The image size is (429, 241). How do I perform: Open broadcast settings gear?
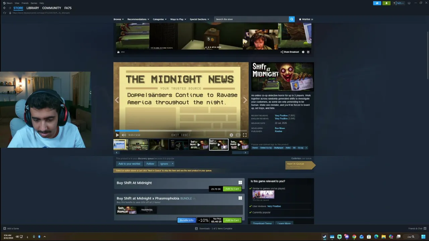tap(303, 52)
